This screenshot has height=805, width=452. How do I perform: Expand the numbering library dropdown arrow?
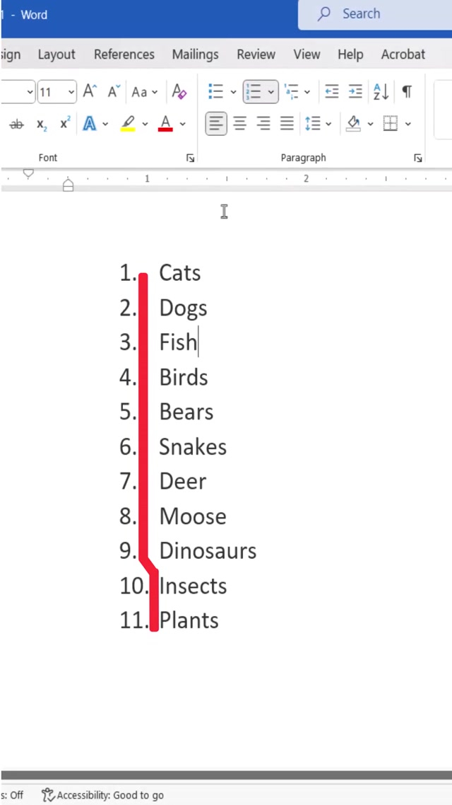271,92
